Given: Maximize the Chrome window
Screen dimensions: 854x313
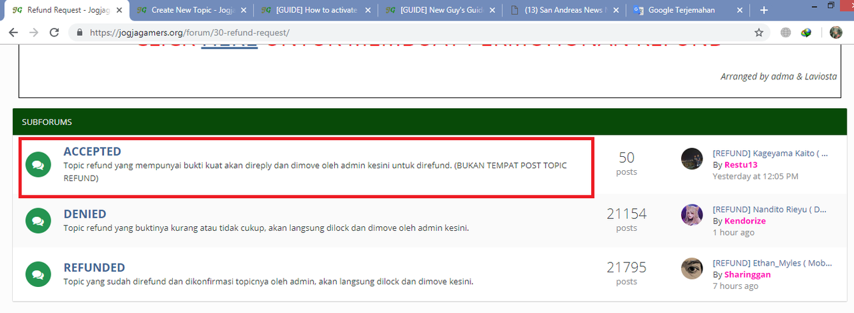Looking at the screenshot, I should [831, 5].
